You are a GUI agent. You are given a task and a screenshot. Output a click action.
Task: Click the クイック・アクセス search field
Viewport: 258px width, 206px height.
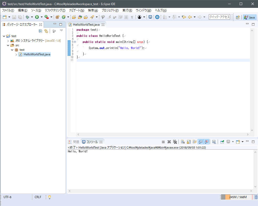(x=219, y=17)
